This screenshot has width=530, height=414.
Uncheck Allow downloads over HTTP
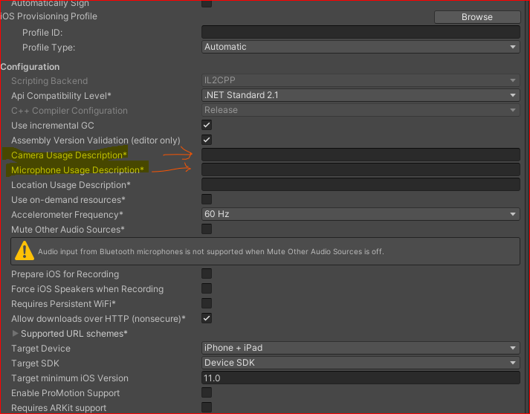pos(207,318)
